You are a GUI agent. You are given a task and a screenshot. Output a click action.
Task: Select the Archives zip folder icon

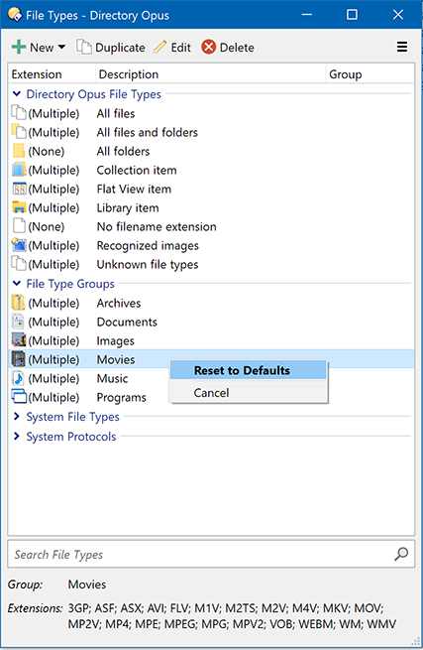(18, 303)
